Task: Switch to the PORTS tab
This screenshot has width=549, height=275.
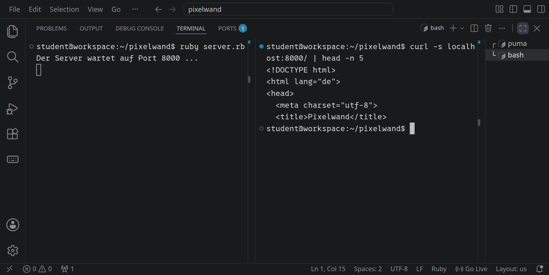Action: [232, 28]
